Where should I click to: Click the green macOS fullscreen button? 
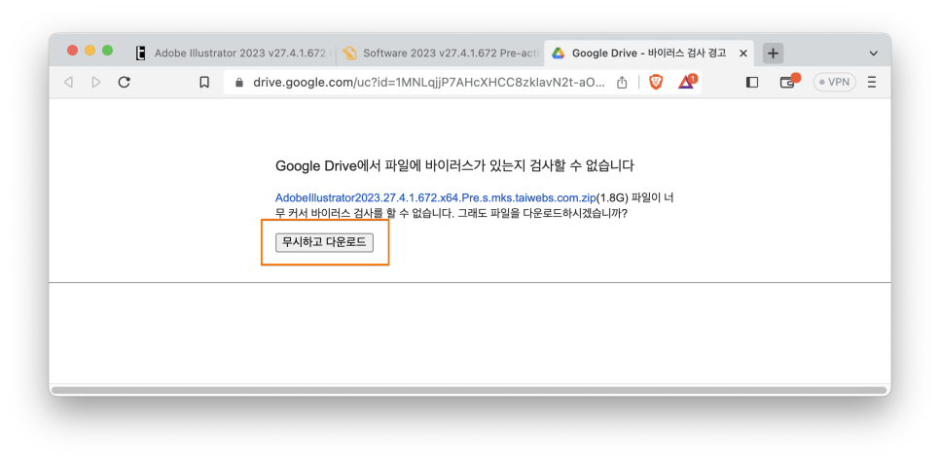click(107, 51)
